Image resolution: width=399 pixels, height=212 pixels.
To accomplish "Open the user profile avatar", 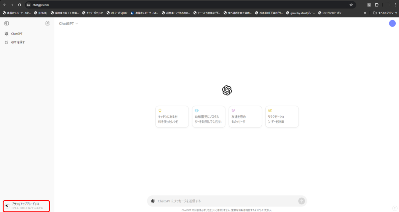I will 392,24.
